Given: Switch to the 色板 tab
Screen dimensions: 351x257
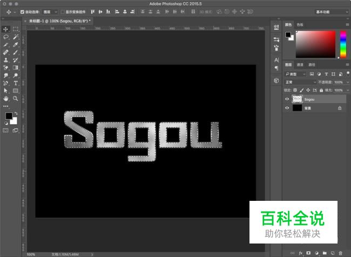Looking at the screenshot, I should (x=300, y=24).
